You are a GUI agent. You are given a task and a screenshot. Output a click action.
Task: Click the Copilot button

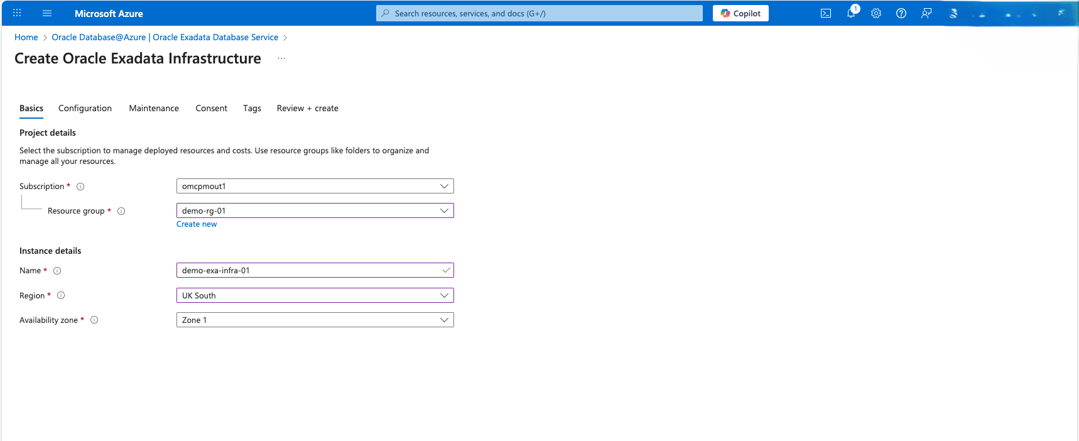pos(740,13)
